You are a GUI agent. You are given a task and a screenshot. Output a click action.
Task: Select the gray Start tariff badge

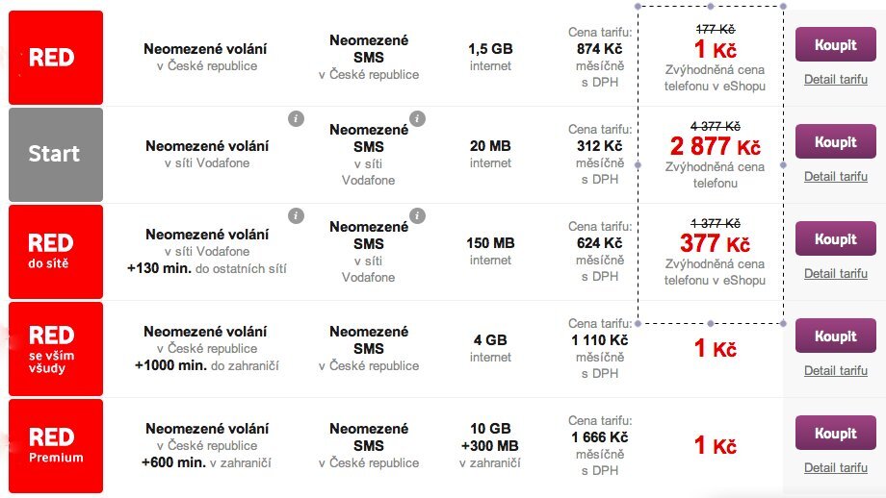(55, 154)
